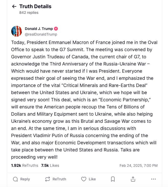Click the 842 replies count
Viewport: 168px width, 187px height.
click(29, 12)
